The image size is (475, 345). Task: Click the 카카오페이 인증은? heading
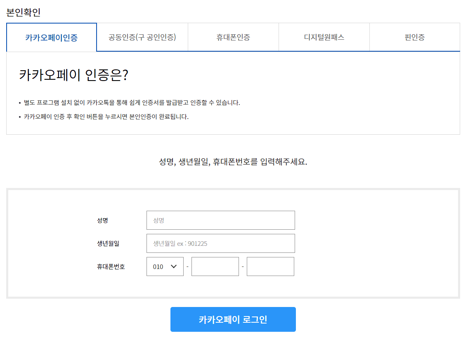(73, 75)
